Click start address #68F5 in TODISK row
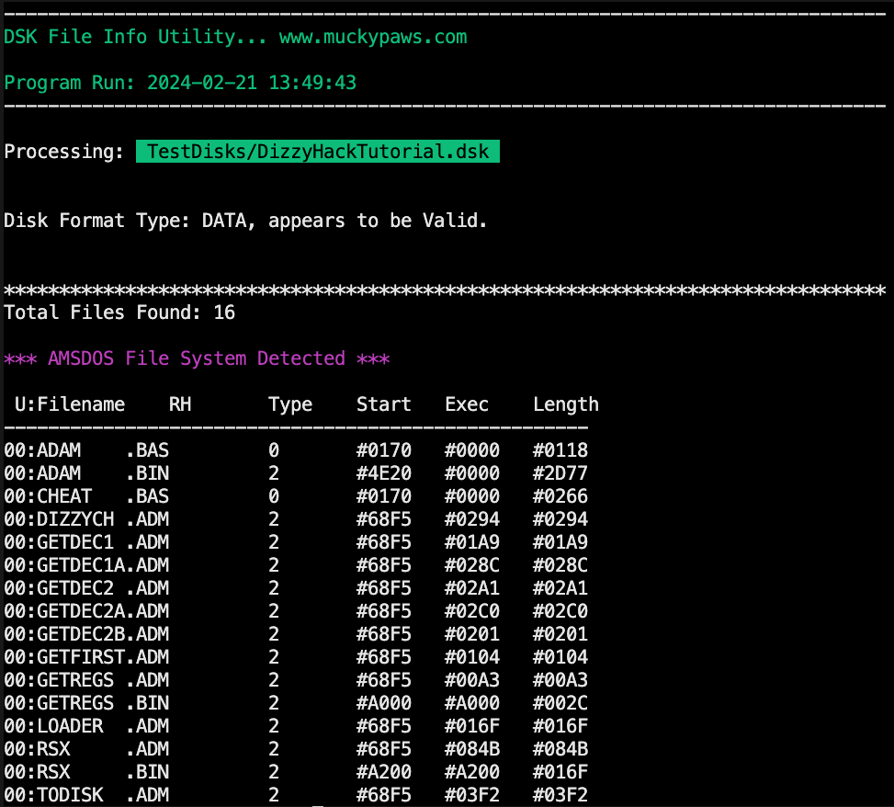This screenshot has height=807, width=894. (384, 794)
